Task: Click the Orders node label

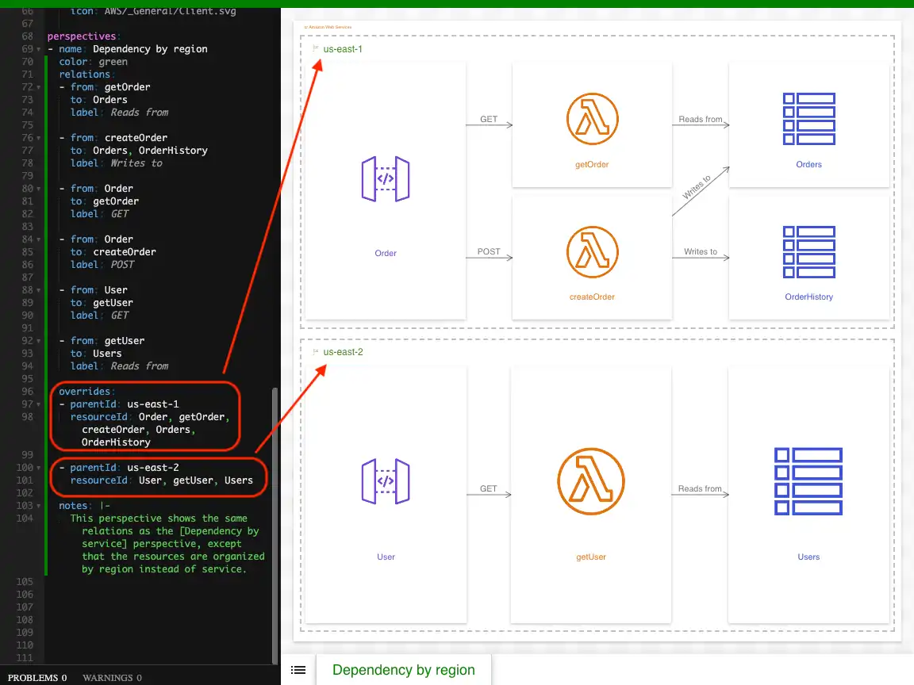Action: 808,164
